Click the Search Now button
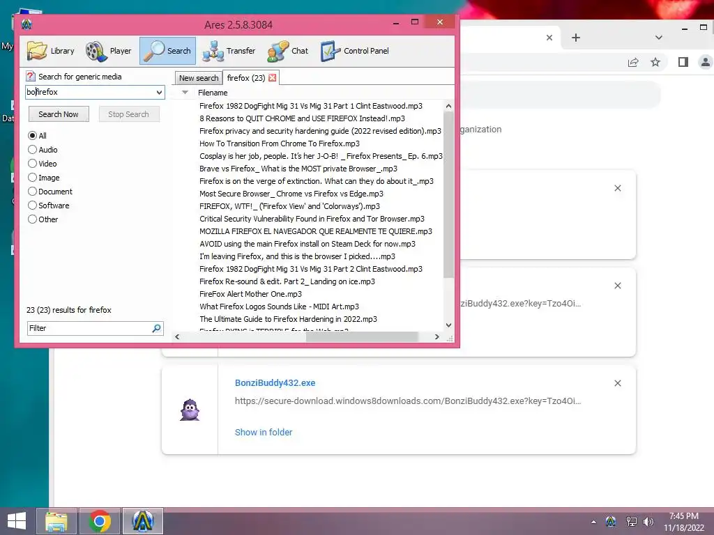This screenshot has height=535, width=714. coord(59,114)
